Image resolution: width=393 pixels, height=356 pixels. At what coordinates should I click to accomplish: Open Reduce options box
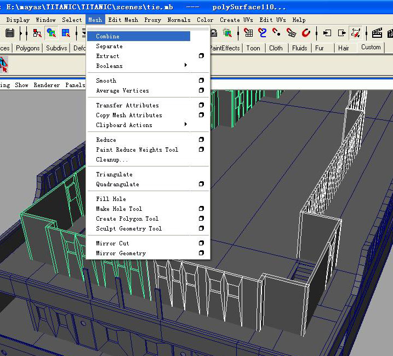coord(201,139)
